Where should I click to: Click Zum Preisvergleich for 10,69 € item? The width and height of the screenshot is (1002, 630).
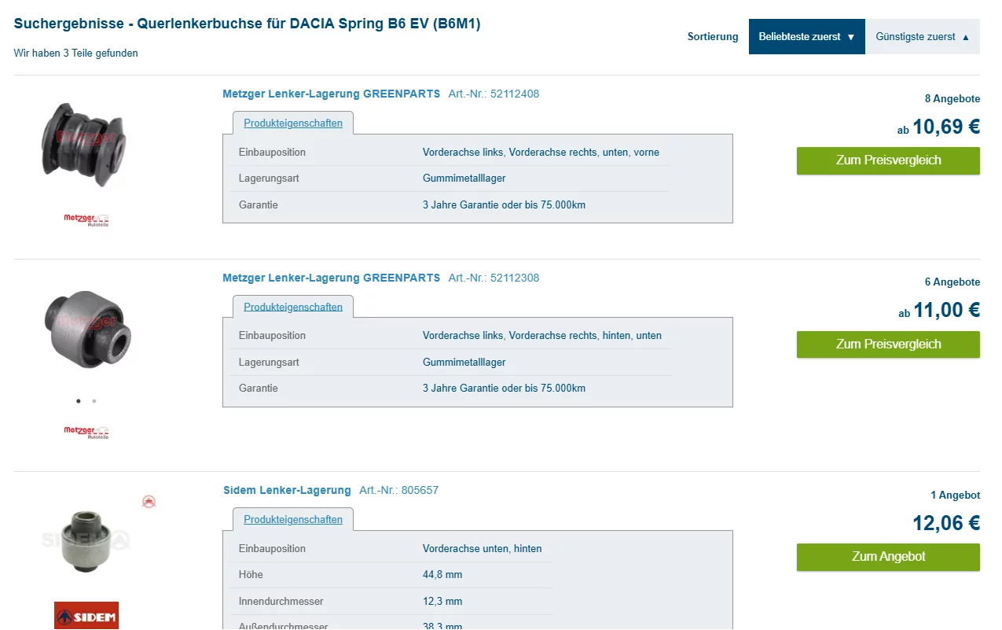click(x=888, y=160)
